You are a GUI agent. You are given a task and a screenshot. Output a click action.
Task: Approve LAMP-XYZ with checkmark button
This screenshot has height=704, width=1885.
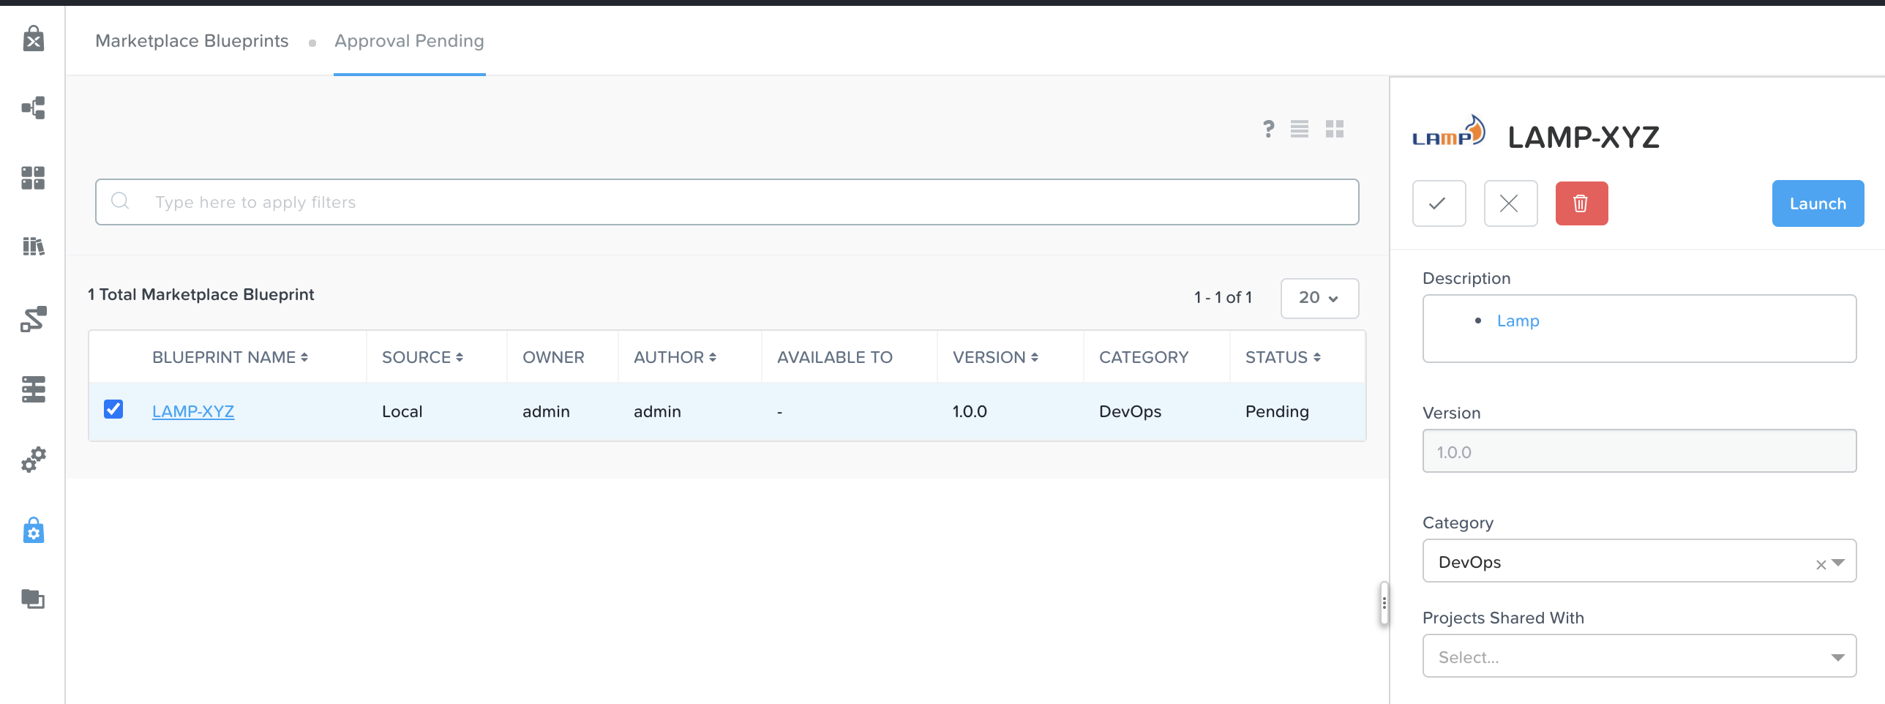click(x=1439, y=203)
